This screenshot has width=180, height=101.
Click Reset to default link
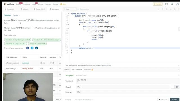106,65
